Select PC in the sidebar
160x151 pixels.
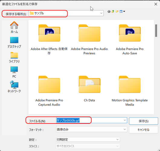(14, 72)
